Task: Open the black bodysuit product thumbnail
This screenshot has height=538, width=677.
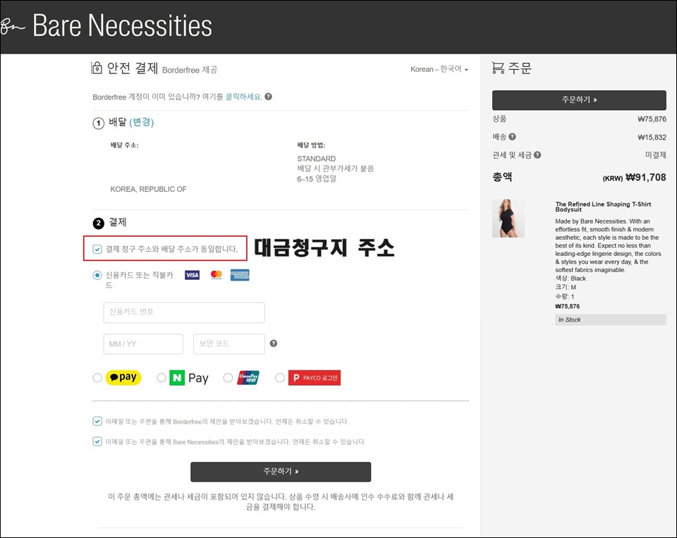Action: (x=508, y=218)
